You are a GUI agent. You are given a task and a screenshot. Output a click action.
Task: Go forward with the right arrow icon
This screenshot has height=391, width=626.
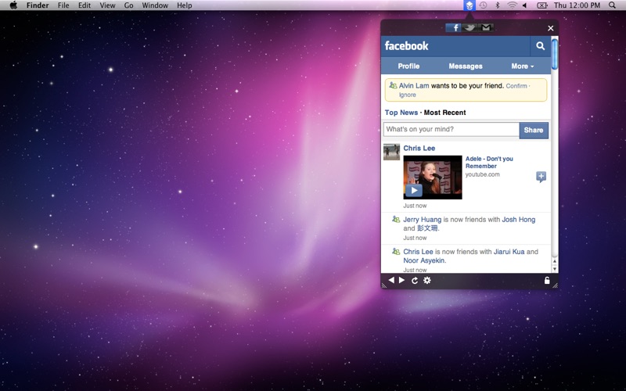[x=402, y=280]
